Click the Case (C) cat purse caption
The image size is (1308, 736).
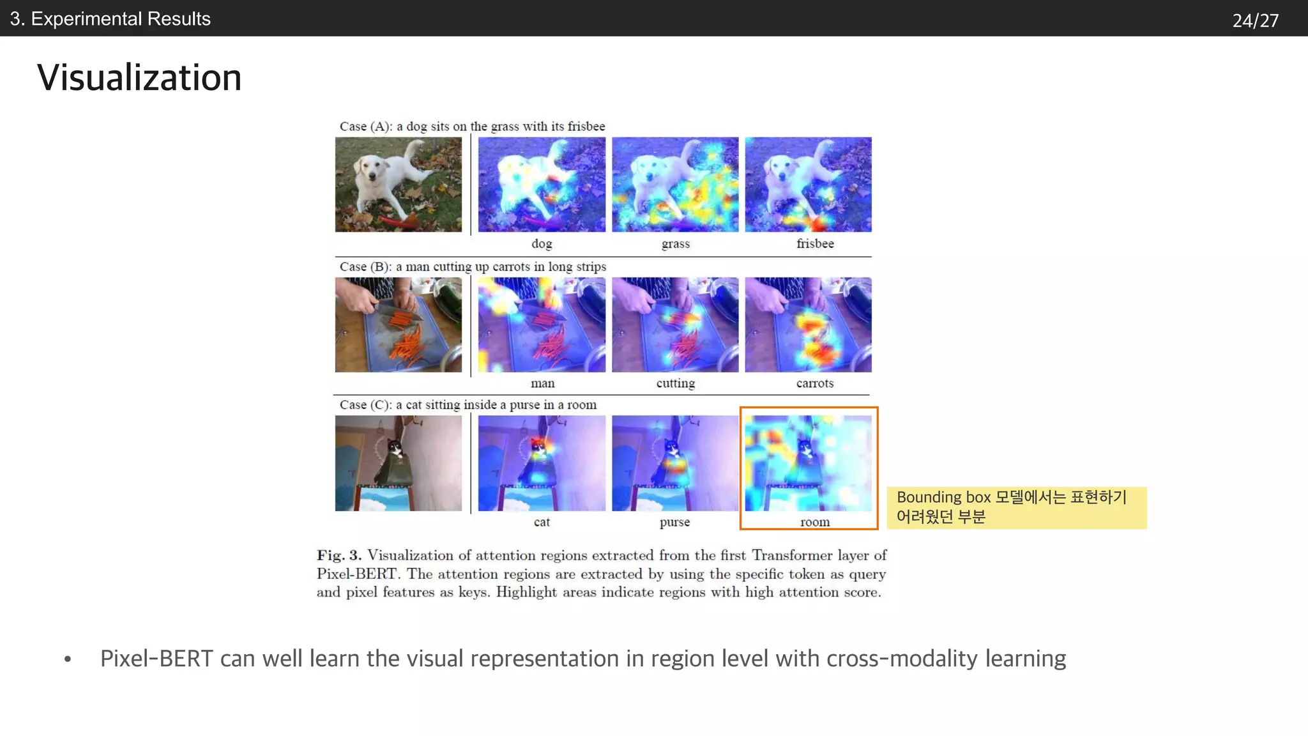tap(468, 404)
